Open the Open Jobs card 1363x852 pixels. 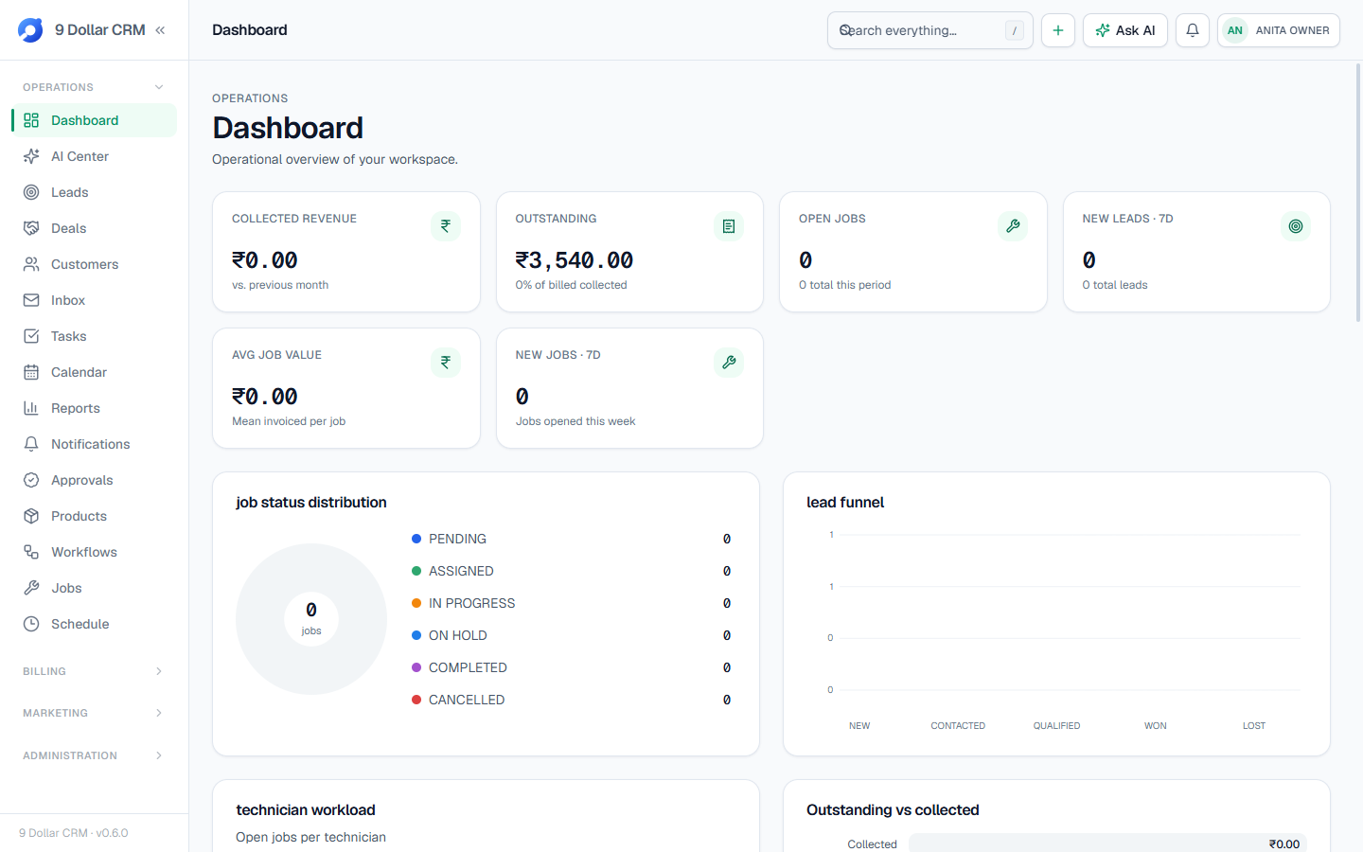(913, 252)
